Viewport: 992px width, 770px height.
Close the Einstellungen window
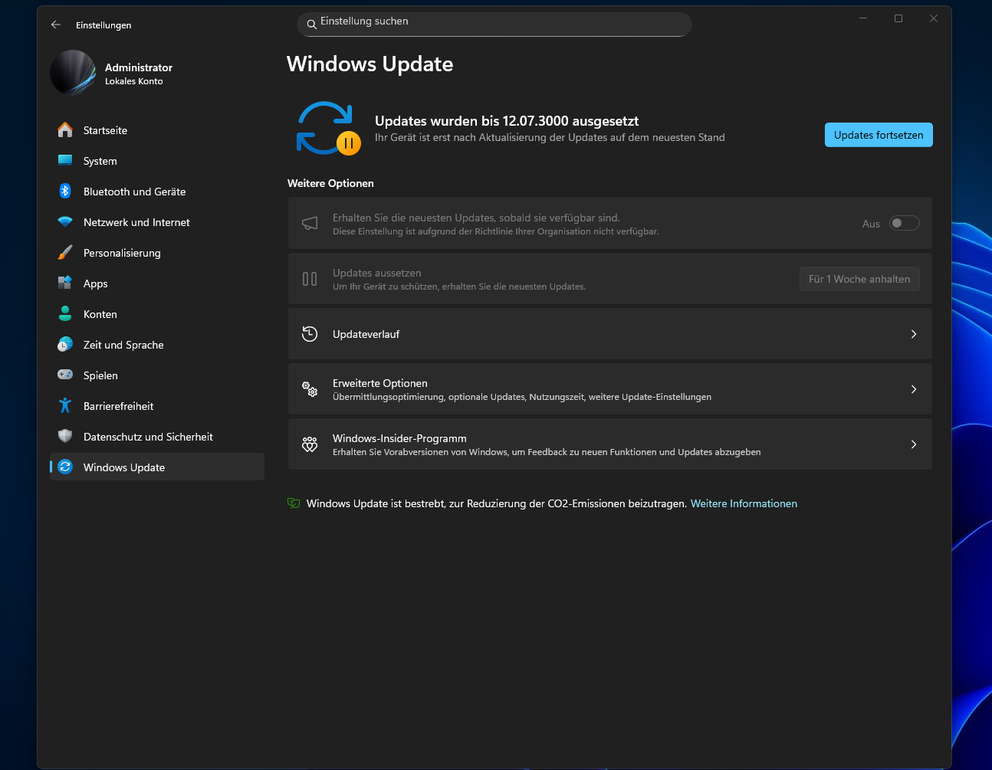tap(934, 18)
